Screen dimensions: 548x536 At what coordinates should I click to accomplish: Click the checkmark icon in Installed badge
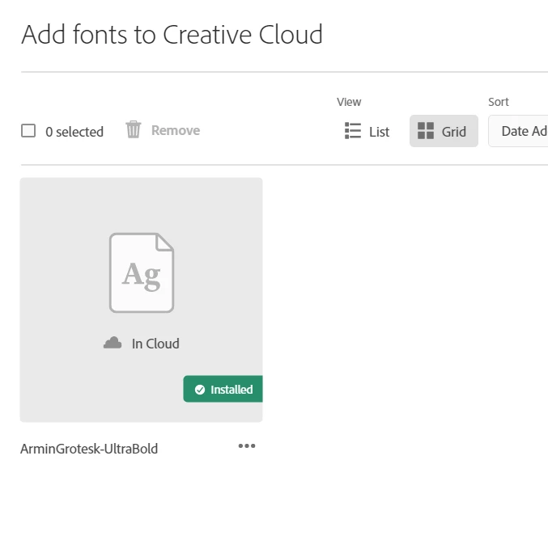coord(200,390)
